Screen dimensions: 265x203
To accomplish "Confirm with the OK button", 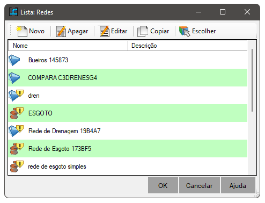I will 163,185.
